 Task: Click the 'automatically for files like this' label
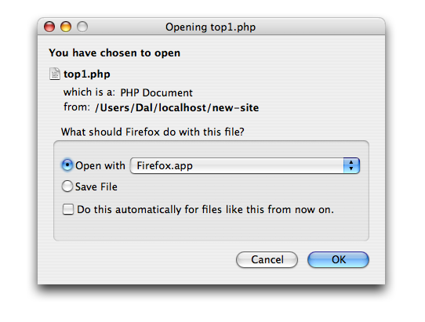205,210
